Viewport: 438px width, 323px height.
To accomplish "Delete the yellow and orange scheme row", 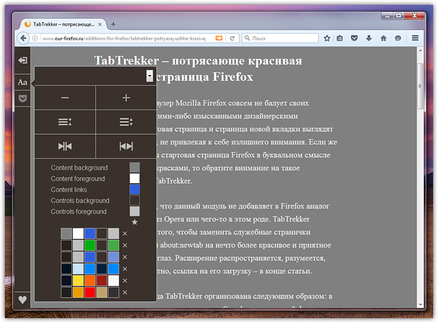I will [x=125, y=280].
